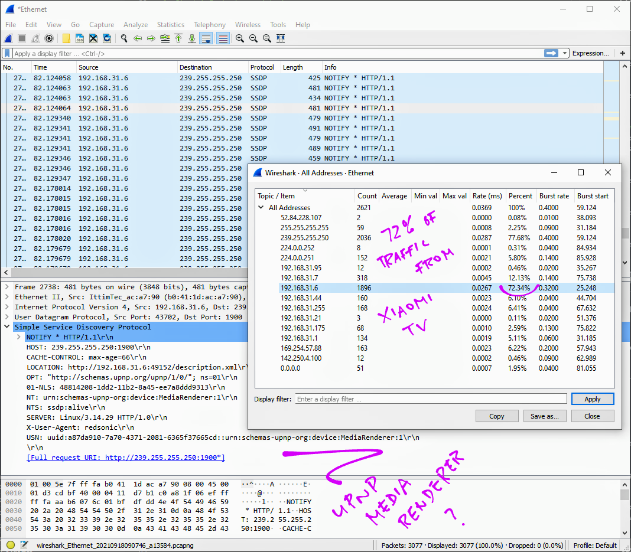Toggle auto-scroll during live capture
The width and height of the screenshot is (631, 552).
(x=206, y=38)
